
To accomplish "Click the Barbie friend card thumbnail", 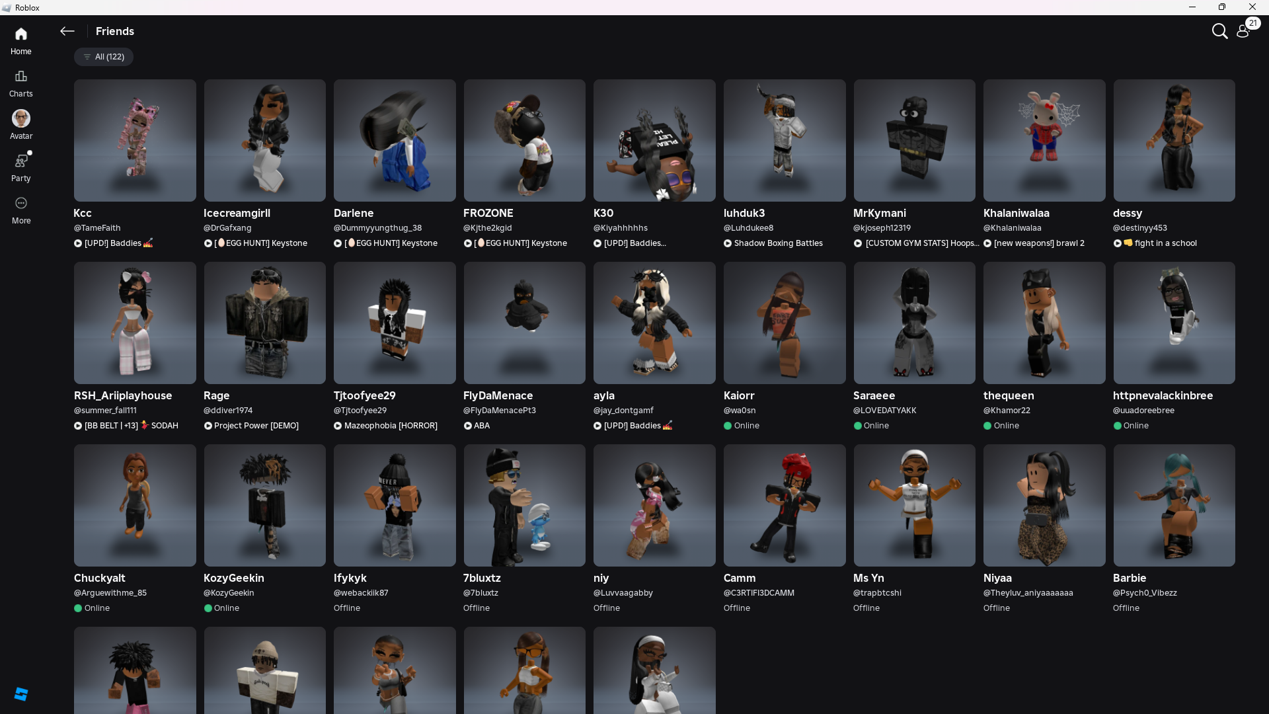I will (1173, 505).
